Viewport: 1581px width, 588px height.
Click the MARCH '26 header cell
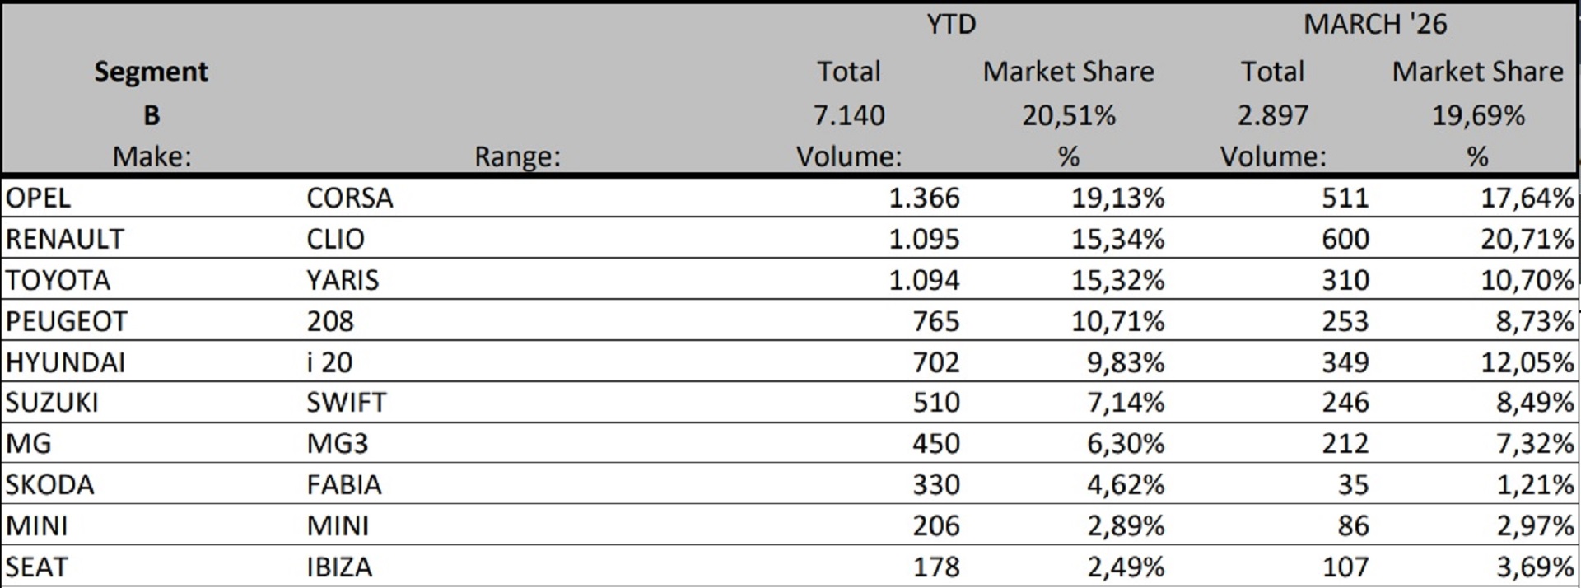[1375, 24]
